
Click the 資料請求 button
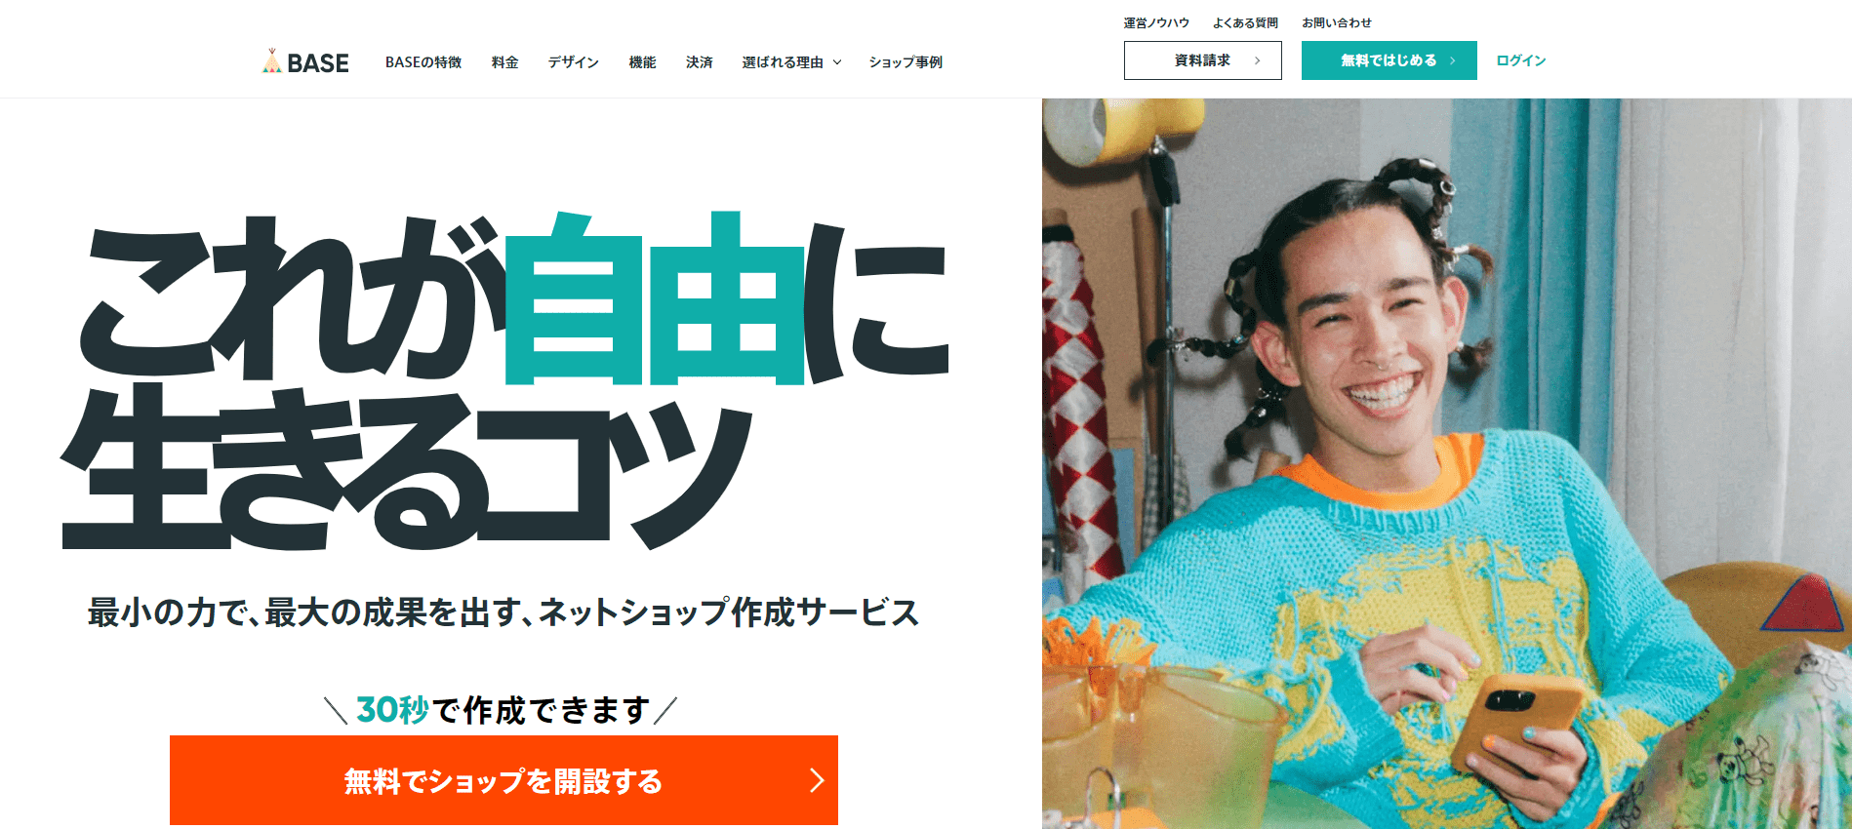(1203, 60)
